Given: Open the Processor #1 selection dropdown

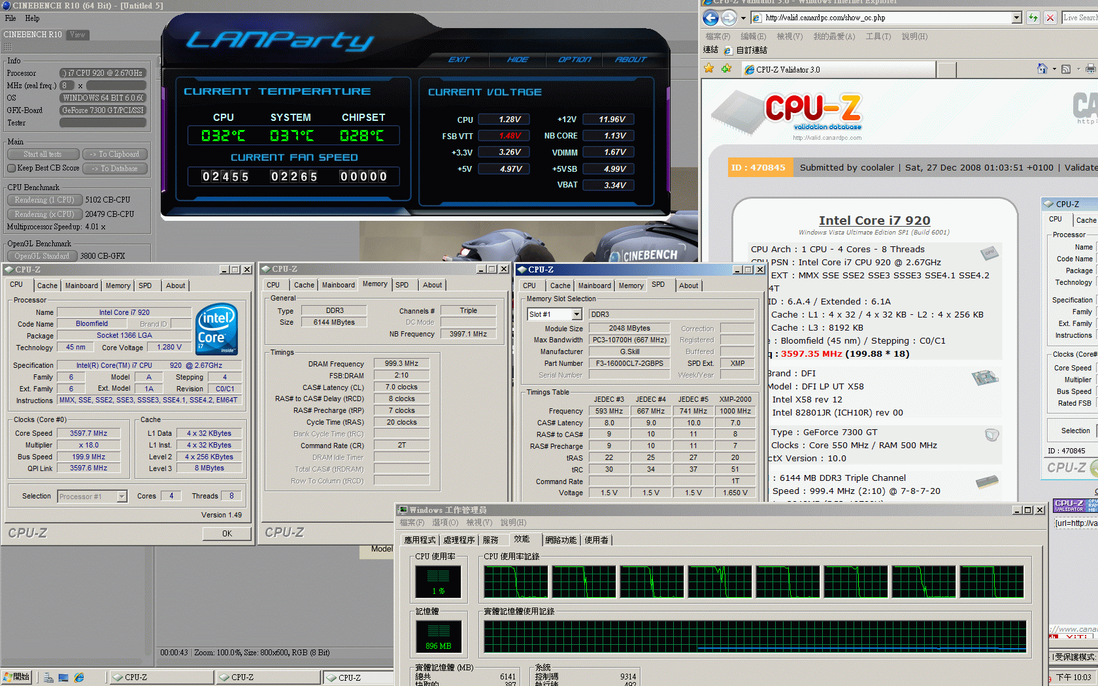Looking at the screenshot, I should point(122,497).
